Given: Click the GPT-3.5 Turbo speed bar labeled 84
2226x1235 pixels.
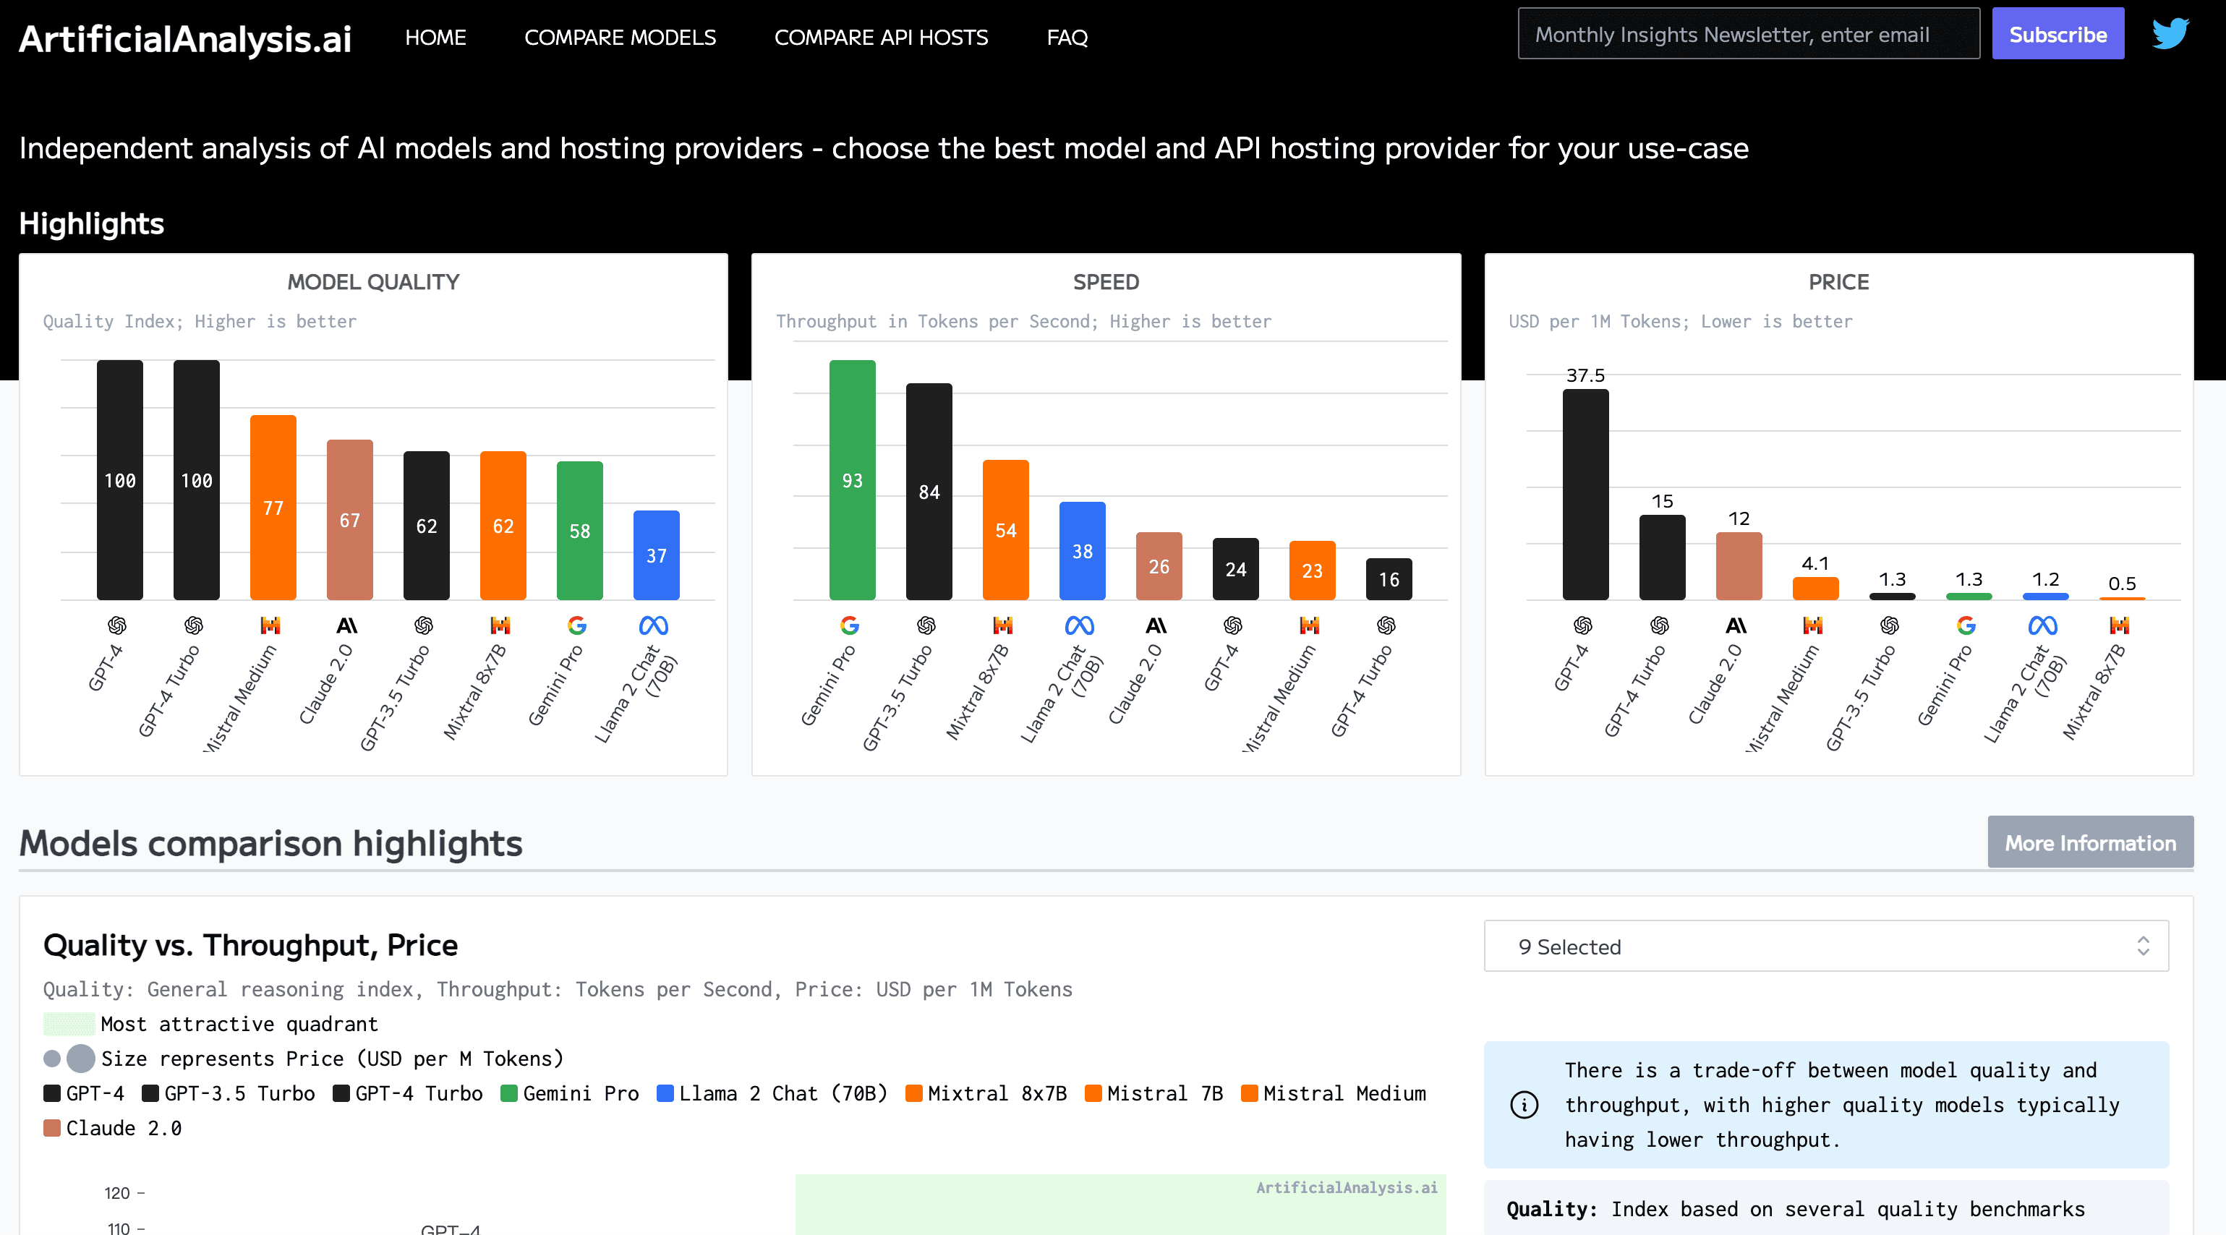Looking at the screenshot, I should tap(929, 492).
